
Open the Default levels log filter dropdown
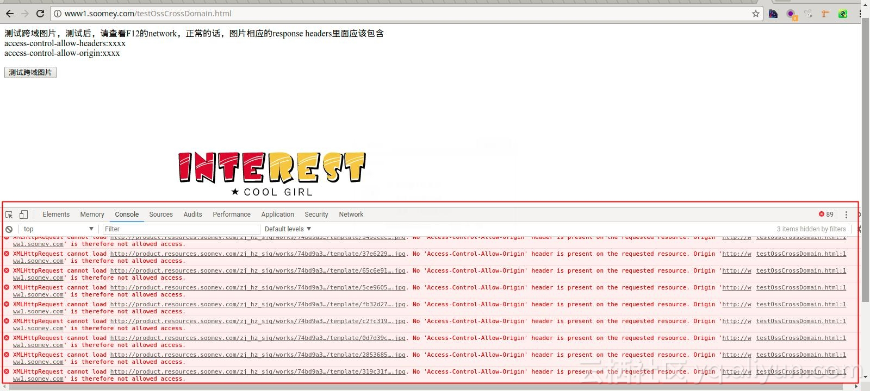coord(288,229)
